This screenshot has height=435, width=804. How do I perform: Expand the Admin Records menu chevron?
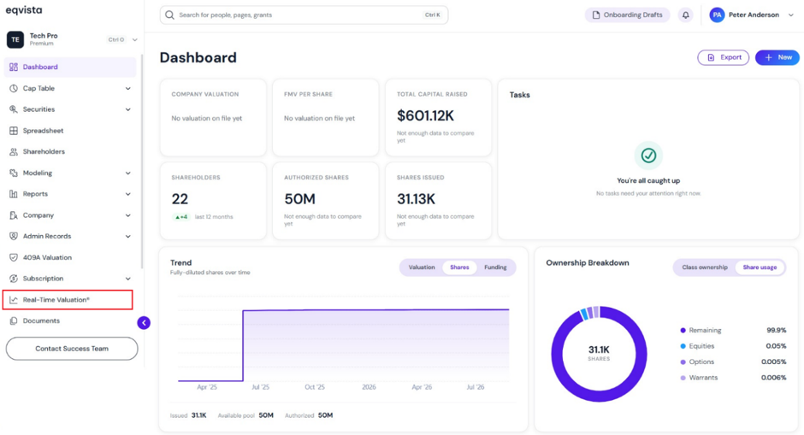pos(127,236)
